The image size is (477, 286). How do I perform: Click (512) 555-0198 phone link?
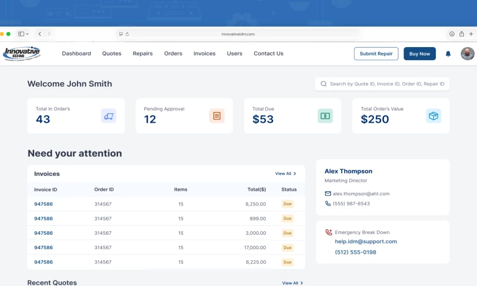[x=355, y=252]
